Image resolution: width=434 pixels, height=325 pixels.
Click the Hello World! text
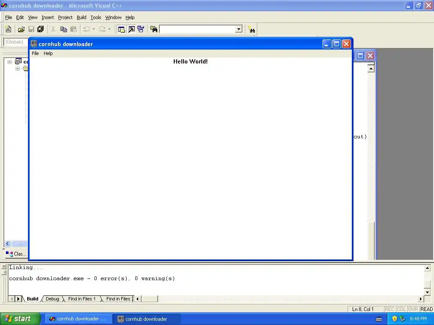190,61
